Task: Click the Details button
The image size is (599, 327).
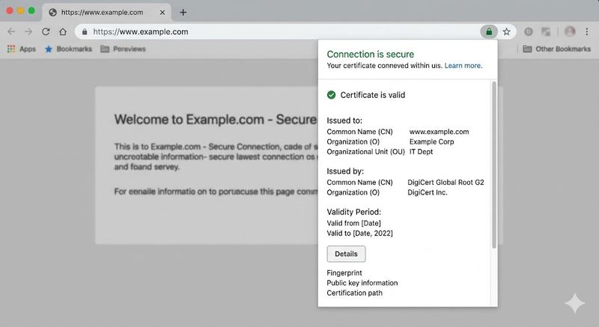Action: click(346, 254)
